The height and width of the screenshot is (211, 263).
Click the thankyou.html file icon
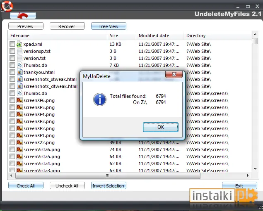(x=19, y=72)
